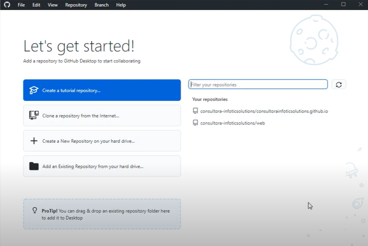Viewport: 368px width, 246px height.
Task: Open the Repository menu
Action: point(76,5)
